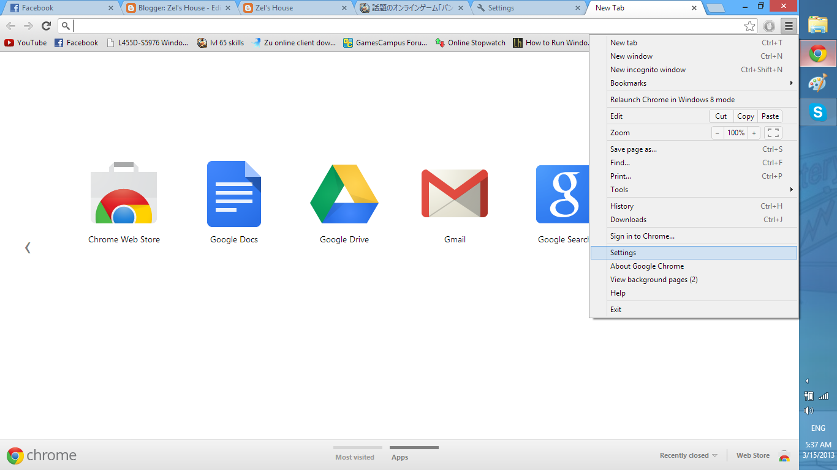Open the GamesCampus Forum bookmark
This screenshot has width=837, height=470.
pyautogui.click(x=385, y=43)
